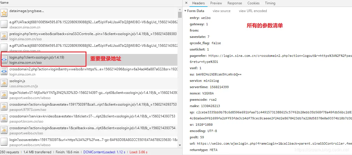Click the Finish: 18.6 min status entry
352x155 pixels.
(x=67, y=152)
